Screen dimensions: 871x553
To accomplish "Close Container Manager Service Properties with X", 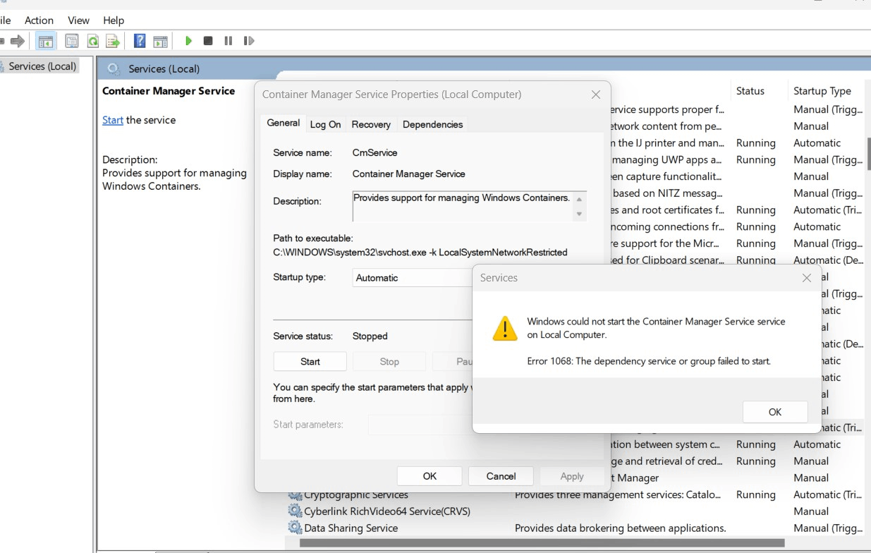I will coord(596,95).
